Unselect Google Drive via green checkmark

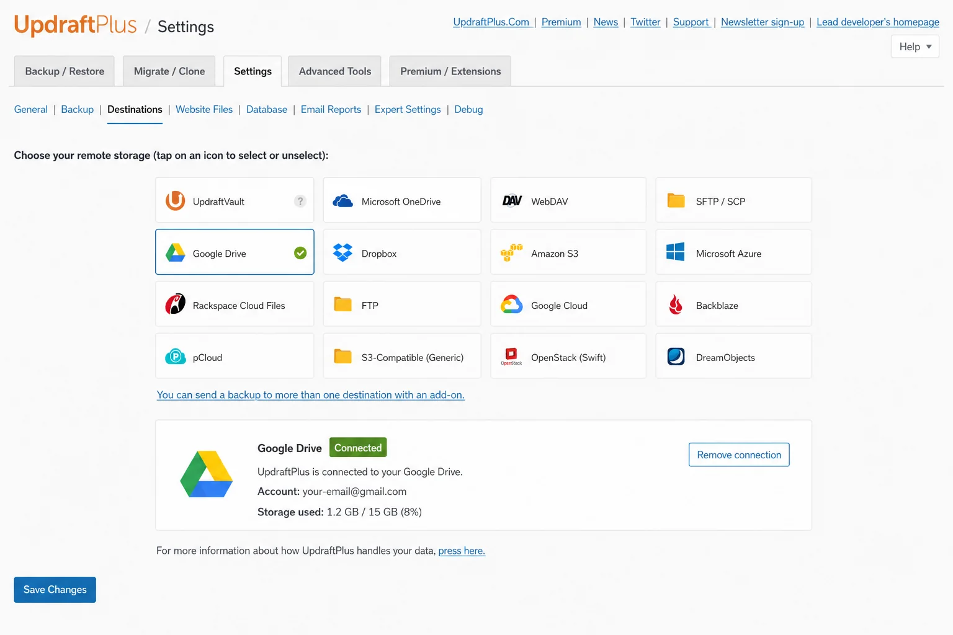coord(300,253)
